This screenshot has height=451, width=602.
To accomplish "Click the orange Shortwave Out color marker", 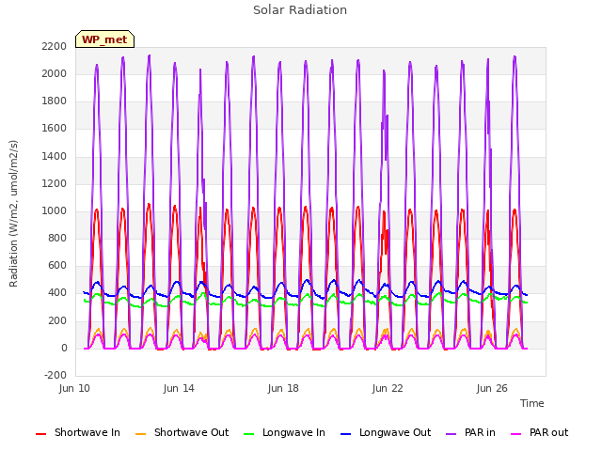I will 140,434.
